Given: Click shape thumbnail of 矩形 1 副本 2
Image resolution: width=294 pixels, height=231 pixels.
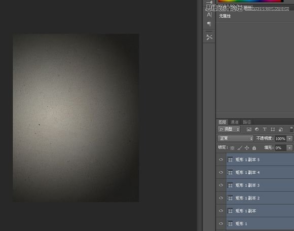Looking at the screenshot, I should tap(230, 198).
